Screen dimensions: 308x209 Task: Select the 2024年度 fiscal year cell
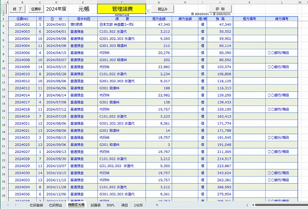coord(56,8)
